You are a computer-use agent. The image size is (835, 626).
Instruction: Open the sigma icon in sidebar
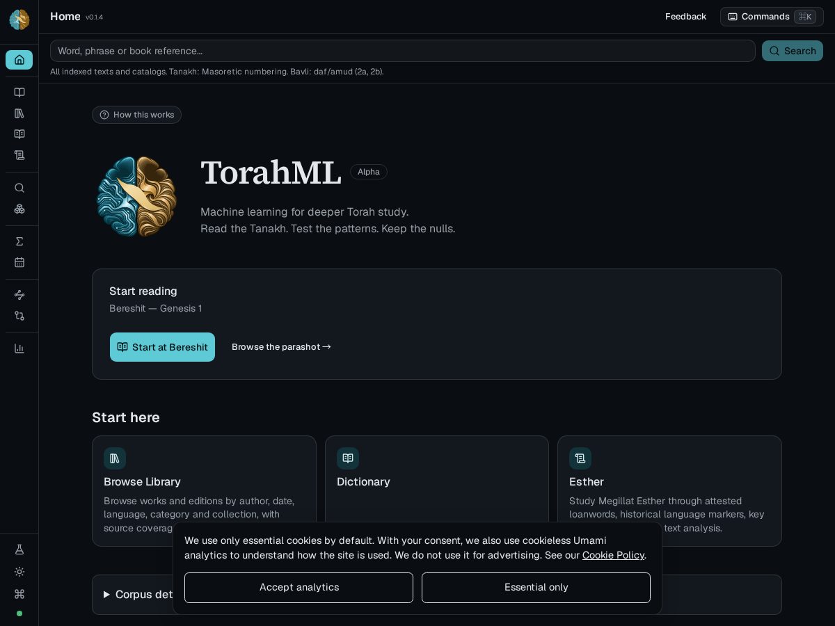point(19,241)
